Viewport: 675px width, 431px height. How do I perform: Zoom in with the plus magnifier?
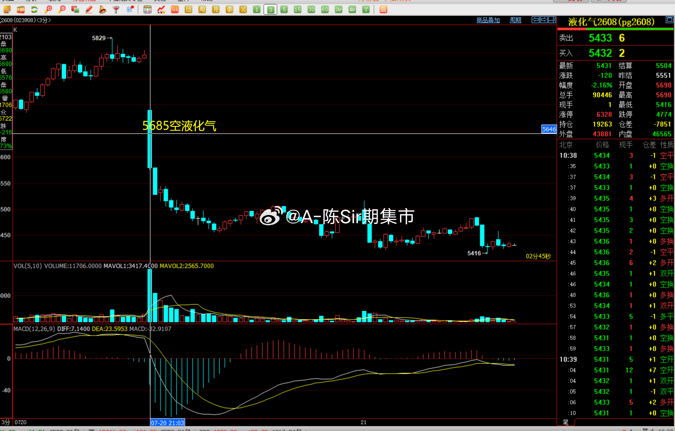(48, 9)
